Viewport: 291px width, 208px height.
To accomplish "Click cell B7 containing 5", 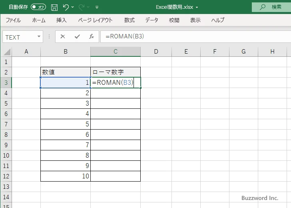I will click(66, 124).
